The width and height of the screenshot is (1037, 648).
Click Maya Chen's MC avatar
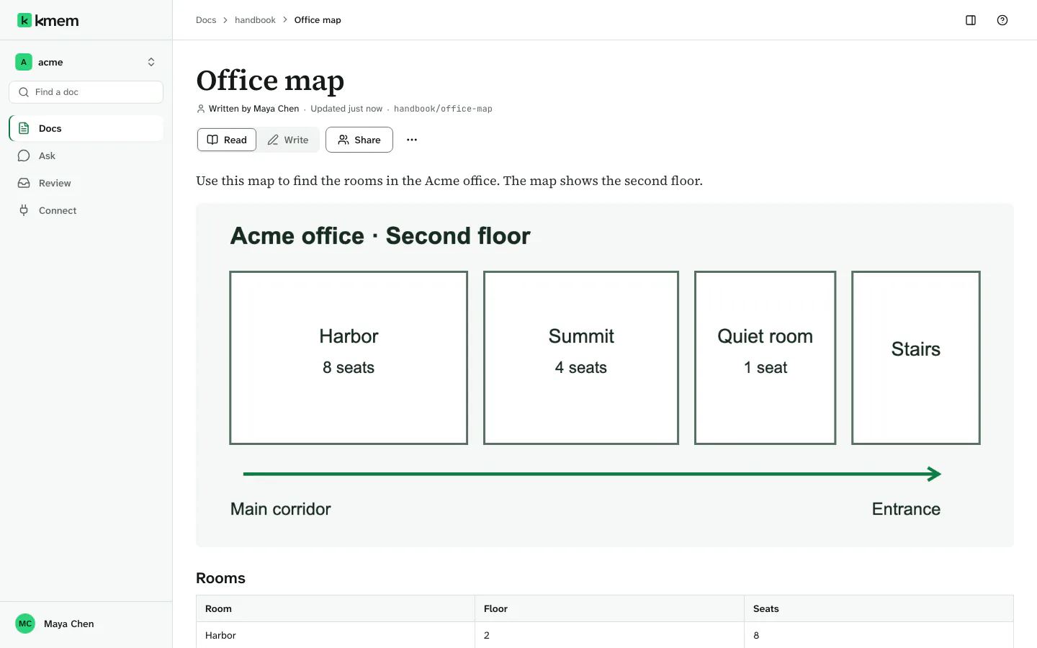[x=25, y=624]
